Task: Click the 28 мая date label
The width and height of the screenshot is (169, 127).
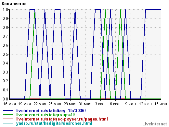Action: pos(70,104)
